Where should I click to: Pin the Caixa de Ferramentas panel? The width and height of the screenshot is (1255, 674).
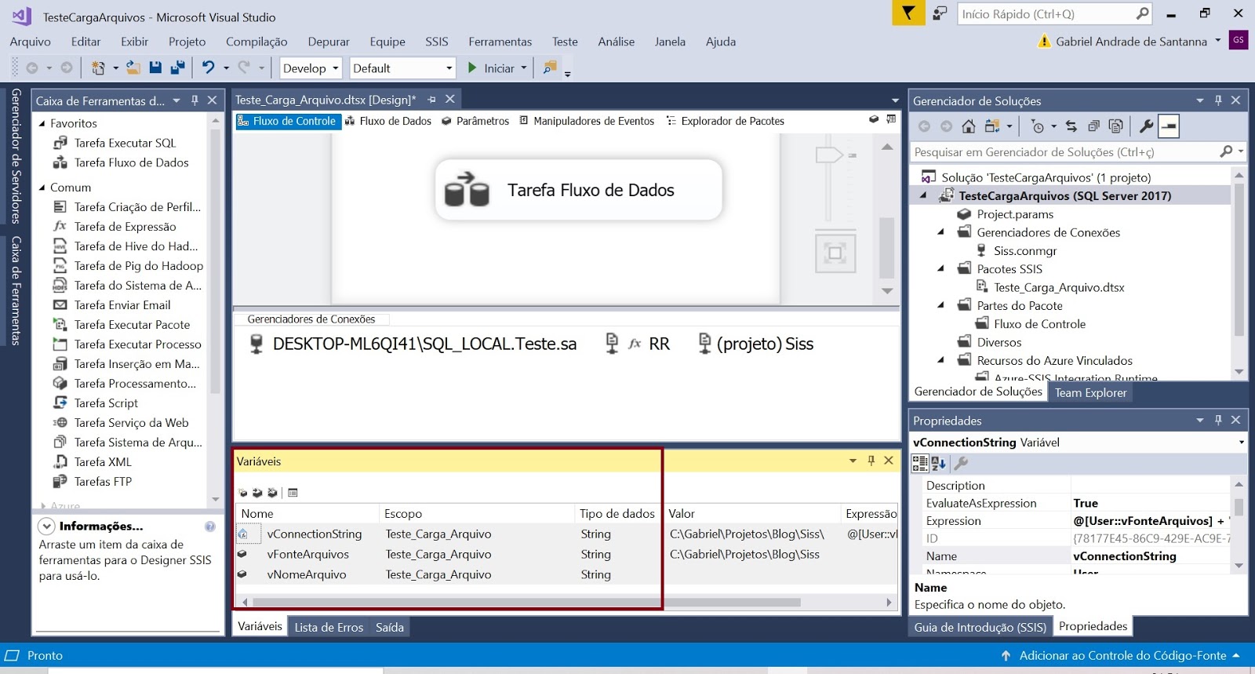[x=195, y=100]
